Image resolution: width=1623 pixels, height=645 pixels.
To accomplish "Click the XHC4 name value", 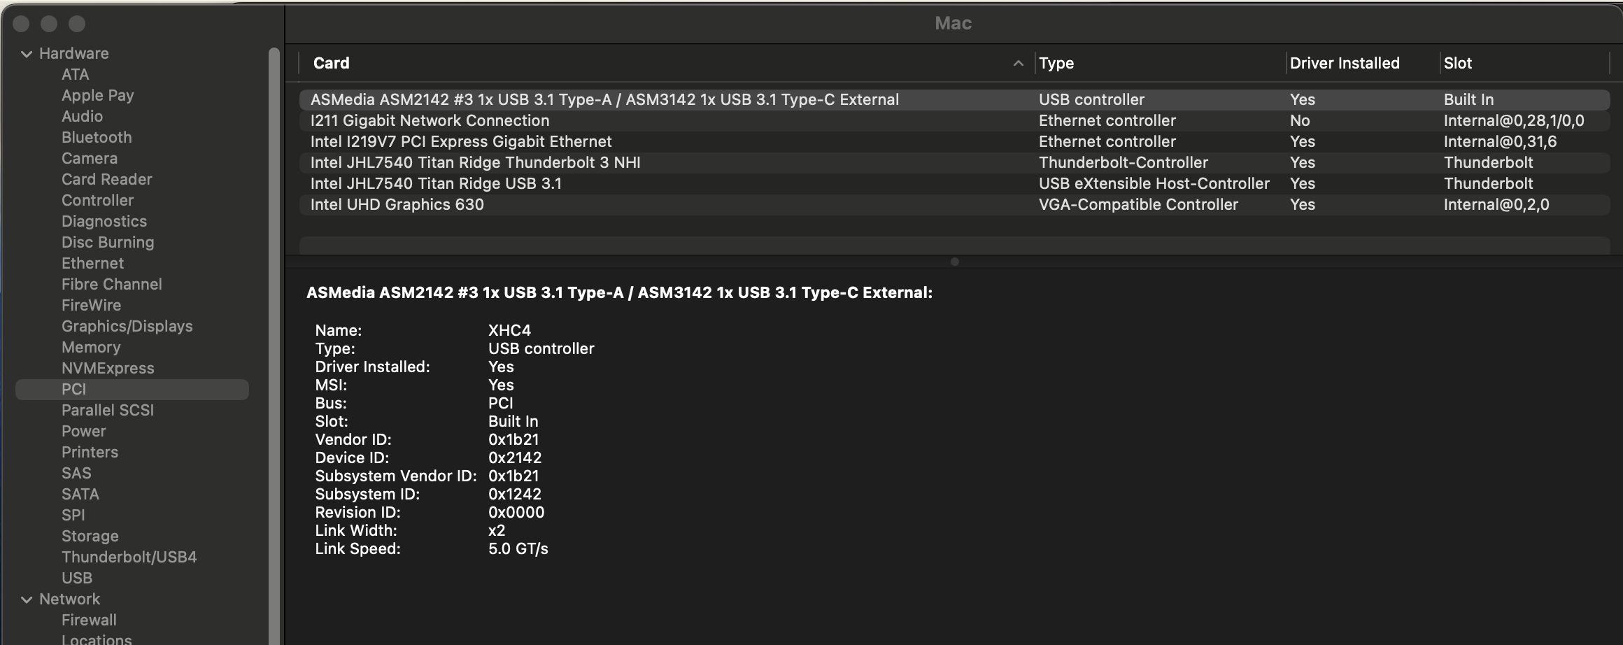I will pos(509,330).
